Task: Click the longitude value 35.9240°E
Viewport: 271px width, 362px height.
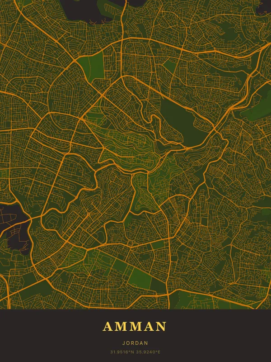Action: tap(149, 352)
